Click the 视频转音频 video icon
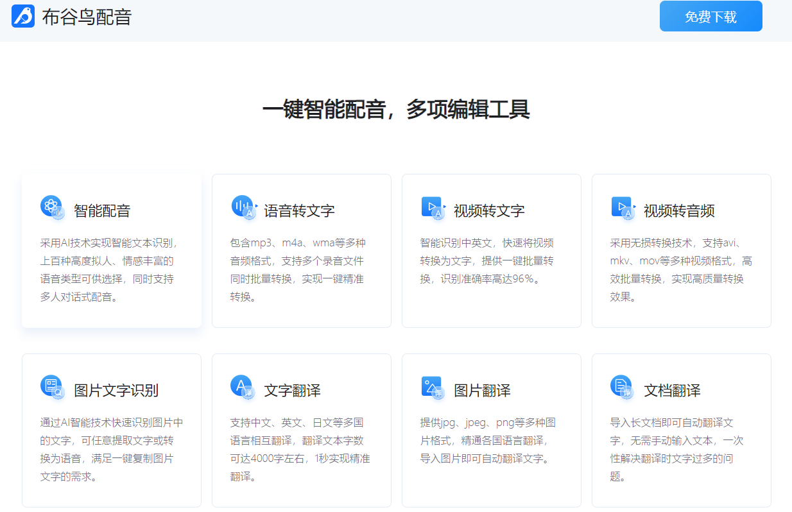 [x=623, y=208]
